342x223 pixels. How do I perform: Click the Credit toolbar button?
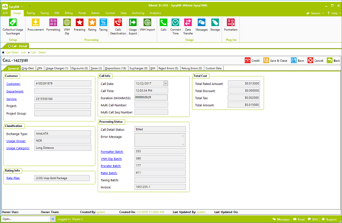(x=252, y=60)
